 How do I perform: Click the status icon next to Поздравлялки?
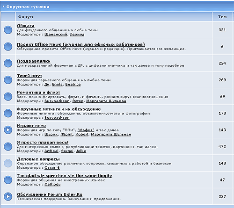8,63
